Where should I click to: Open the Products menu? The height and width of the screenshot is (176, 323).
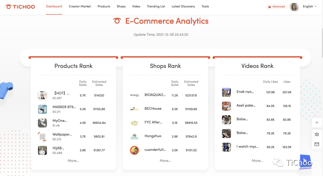[104, 6]
